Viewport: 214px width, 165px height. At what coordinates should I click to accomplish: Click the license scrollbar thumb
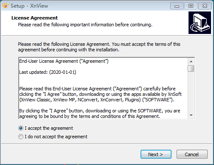[191, 69]
